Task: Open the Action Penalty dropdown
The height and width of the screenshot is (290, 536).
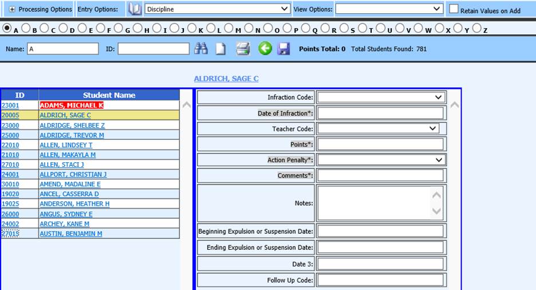Action: 381,160
